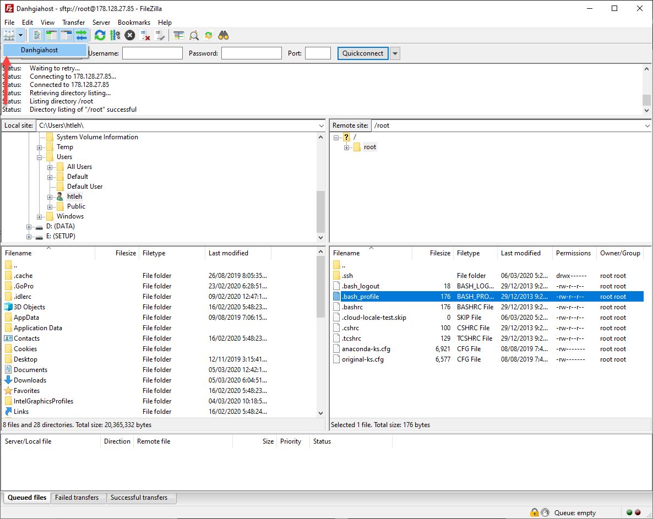Select Danhgiahost from the site dropdown
Image resolution: width=653 pixels, height=519 pixels.
click(40, 50)
